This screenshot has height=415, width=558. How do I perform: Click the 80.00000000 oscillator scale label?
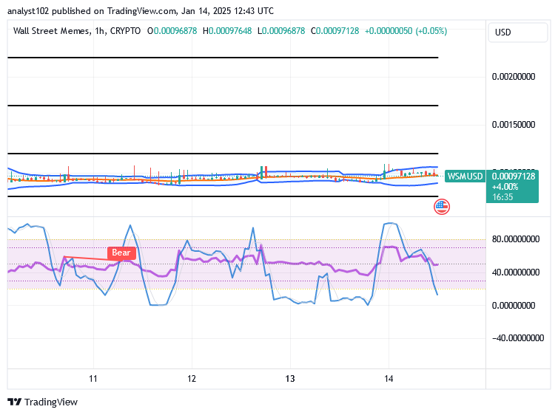click(516, 239)
